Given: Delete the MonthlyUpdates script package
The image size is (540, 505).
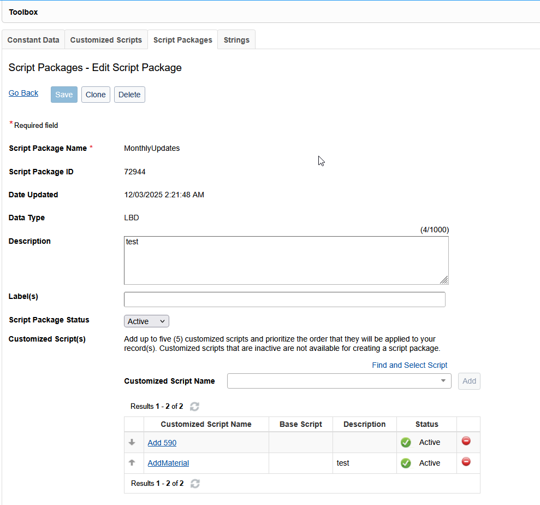Looking at the screenshot, I should pyautogui.click(x=129, y=95).
